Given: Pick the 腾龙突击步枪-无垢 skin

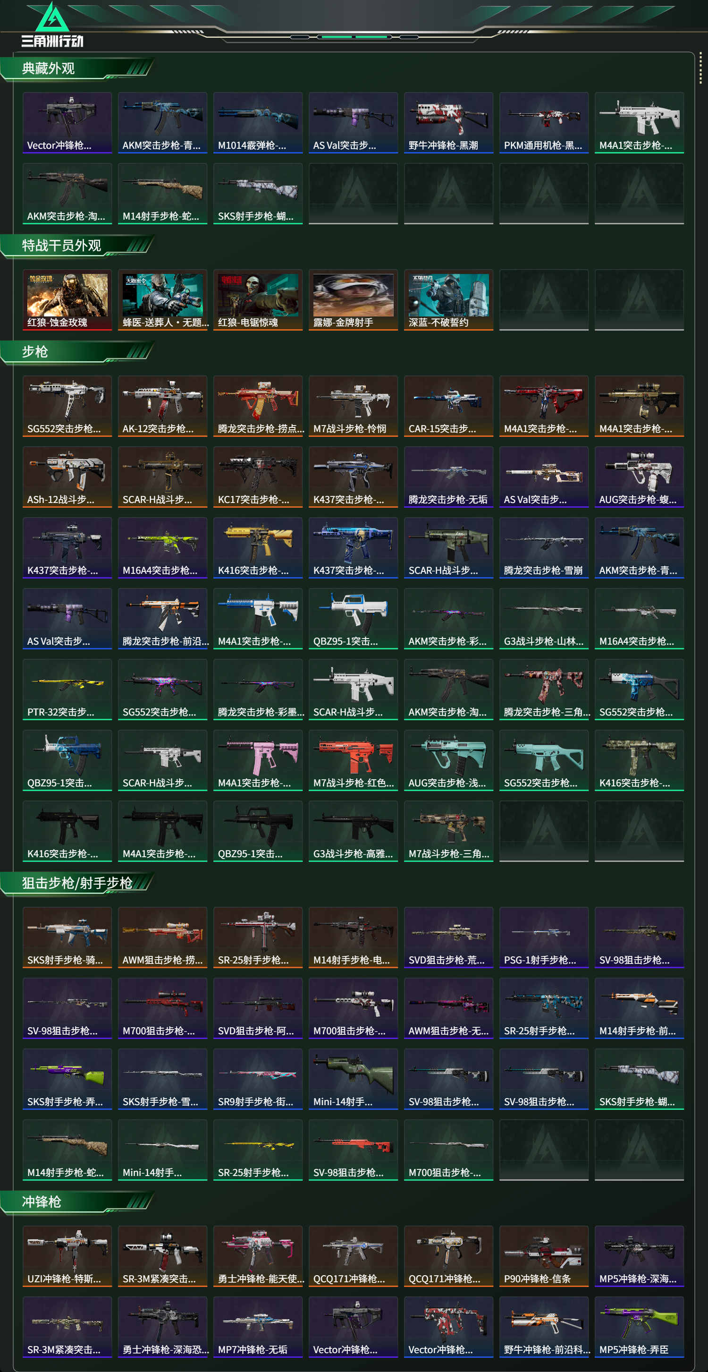Looking at the screenshot, I should 448,477.
